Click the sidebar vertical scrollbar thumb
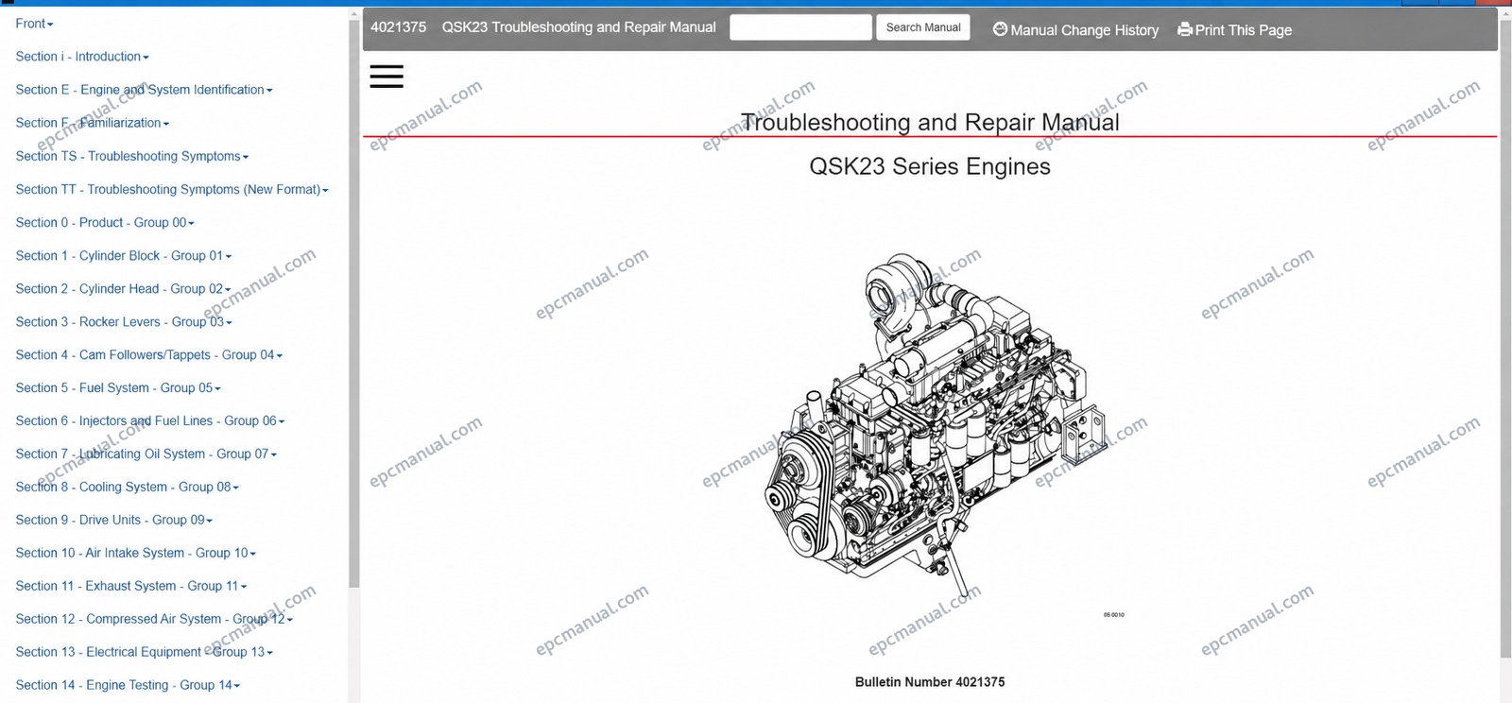 click(x=354, y=304)
